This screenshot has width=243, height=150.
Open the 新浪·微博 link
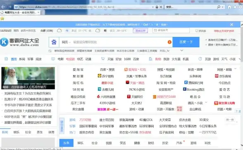pos(195,70)
